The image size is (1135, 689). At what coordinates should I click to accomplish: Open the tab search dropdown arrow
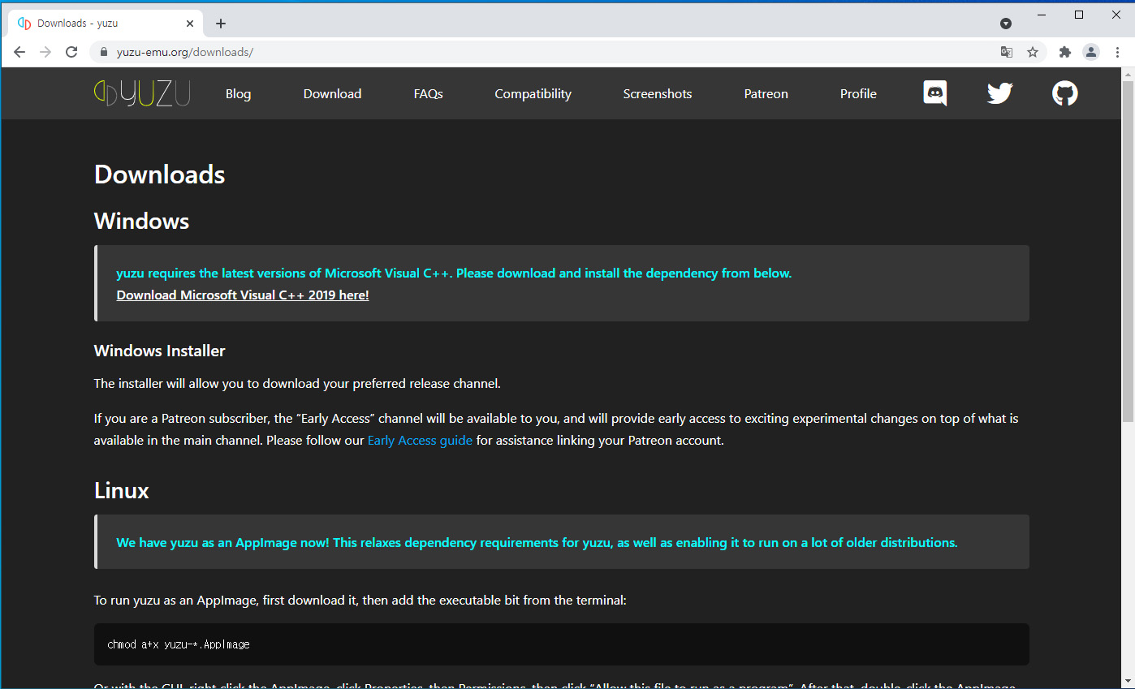click(x=1006, y=24)
